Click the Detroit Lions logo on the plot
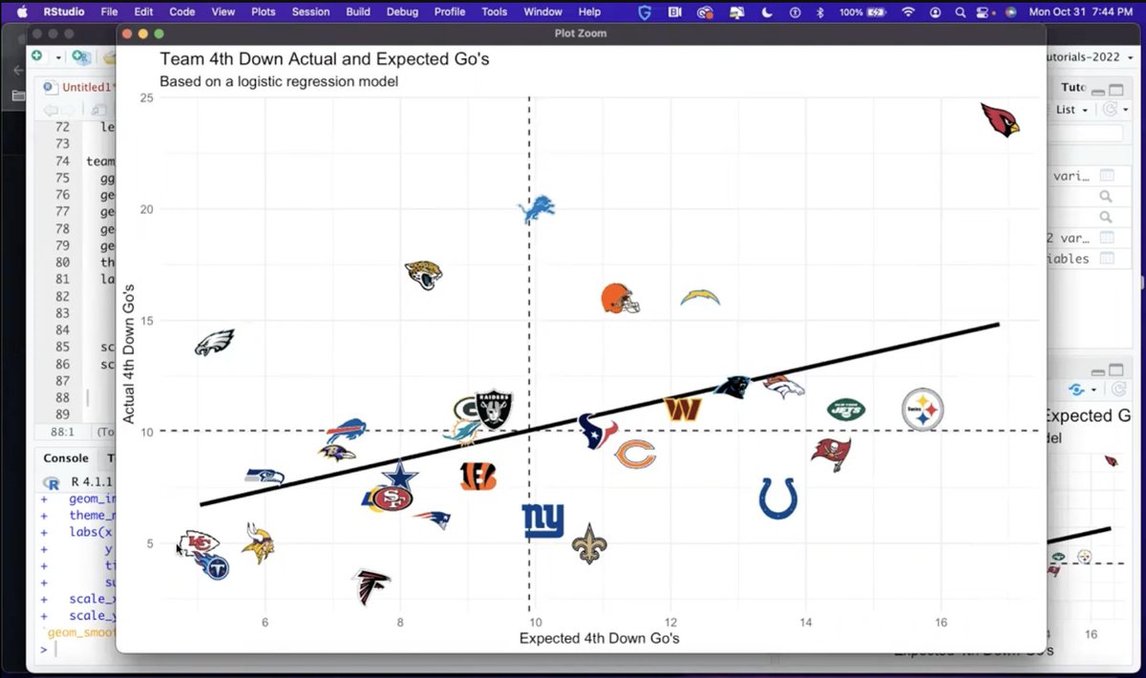 [536, 209]
